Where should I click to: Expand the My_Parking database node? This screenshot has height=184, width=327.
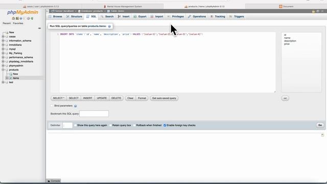3,53
